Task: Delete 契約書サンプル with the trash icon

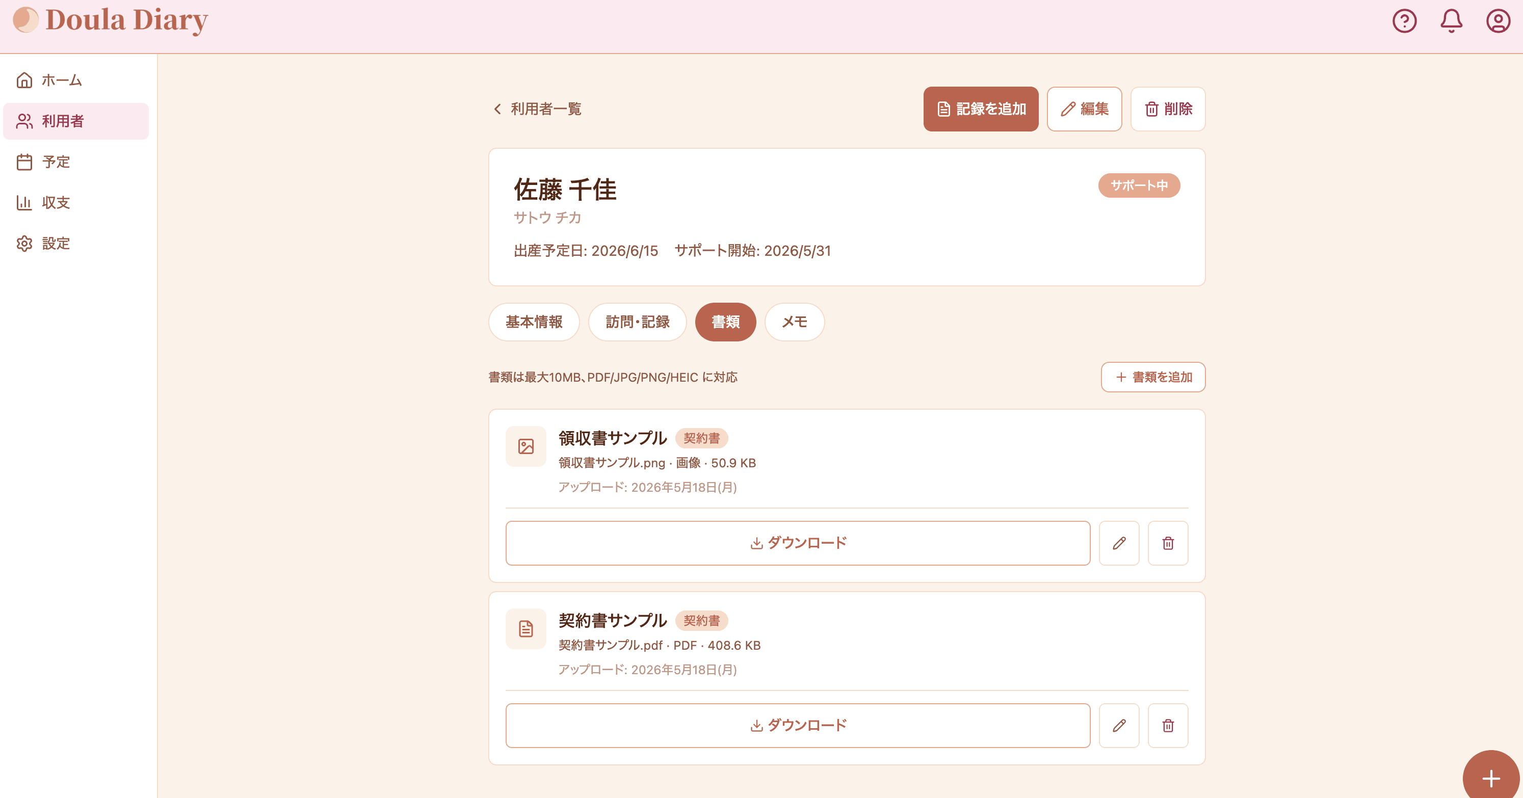Action: (x=1168, y=726)
